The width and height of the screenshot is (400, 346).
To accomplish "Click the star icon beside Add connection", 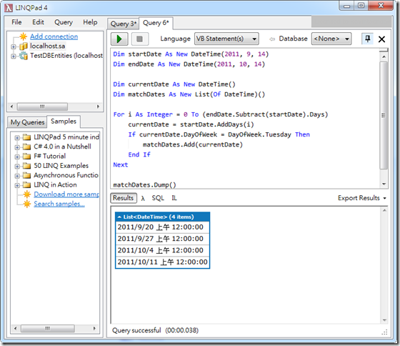I will pyautogui.click(x=23, y=36).
